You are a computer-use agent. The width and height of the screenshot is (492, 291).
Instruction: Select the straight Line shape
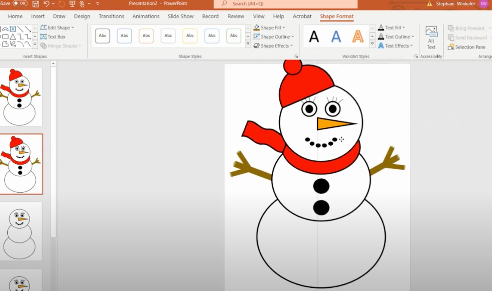(20, 28)
